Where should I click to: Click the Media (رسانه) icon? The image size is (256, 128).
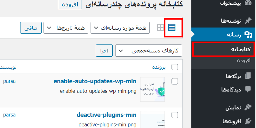pos(248,35)
